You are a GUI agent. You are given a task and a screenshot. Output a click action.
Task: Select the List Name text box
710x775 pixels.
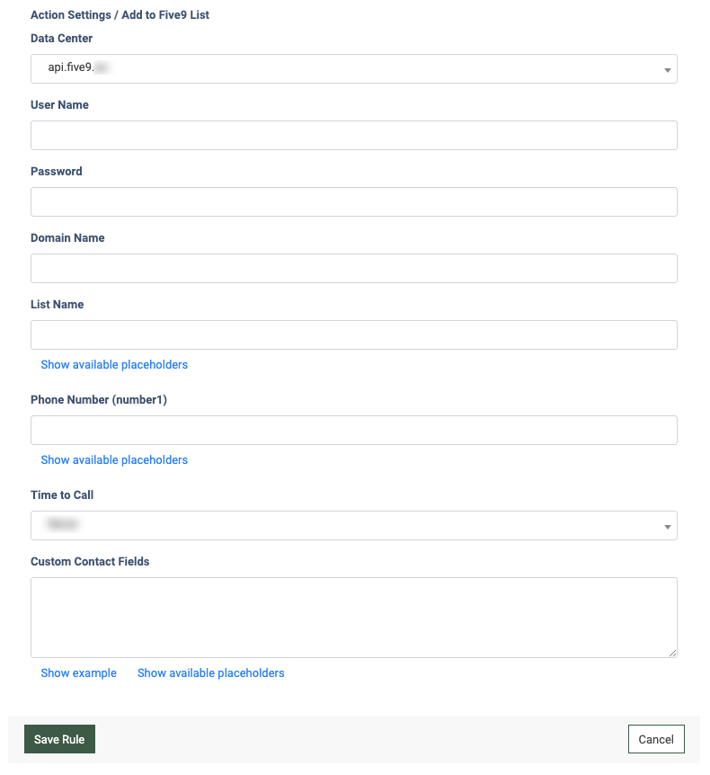click(353, 334)
